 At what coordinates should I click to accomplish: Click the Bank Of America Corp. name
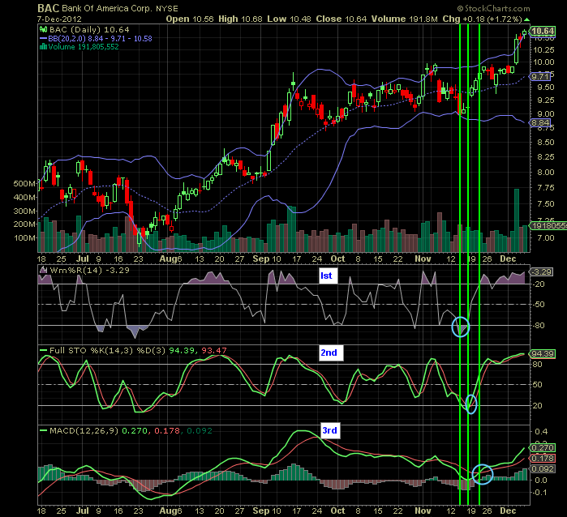[107, 8]
